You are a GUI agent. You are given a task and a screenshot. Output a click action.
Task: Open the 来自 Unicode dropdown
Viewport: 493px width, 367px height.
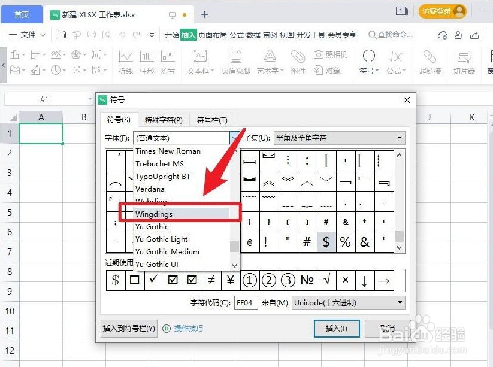(400, 303)
